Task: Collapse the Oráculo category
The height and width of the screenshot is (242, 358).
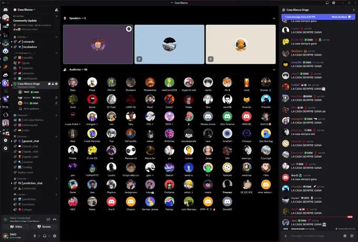Action: [x=22, y=178]
